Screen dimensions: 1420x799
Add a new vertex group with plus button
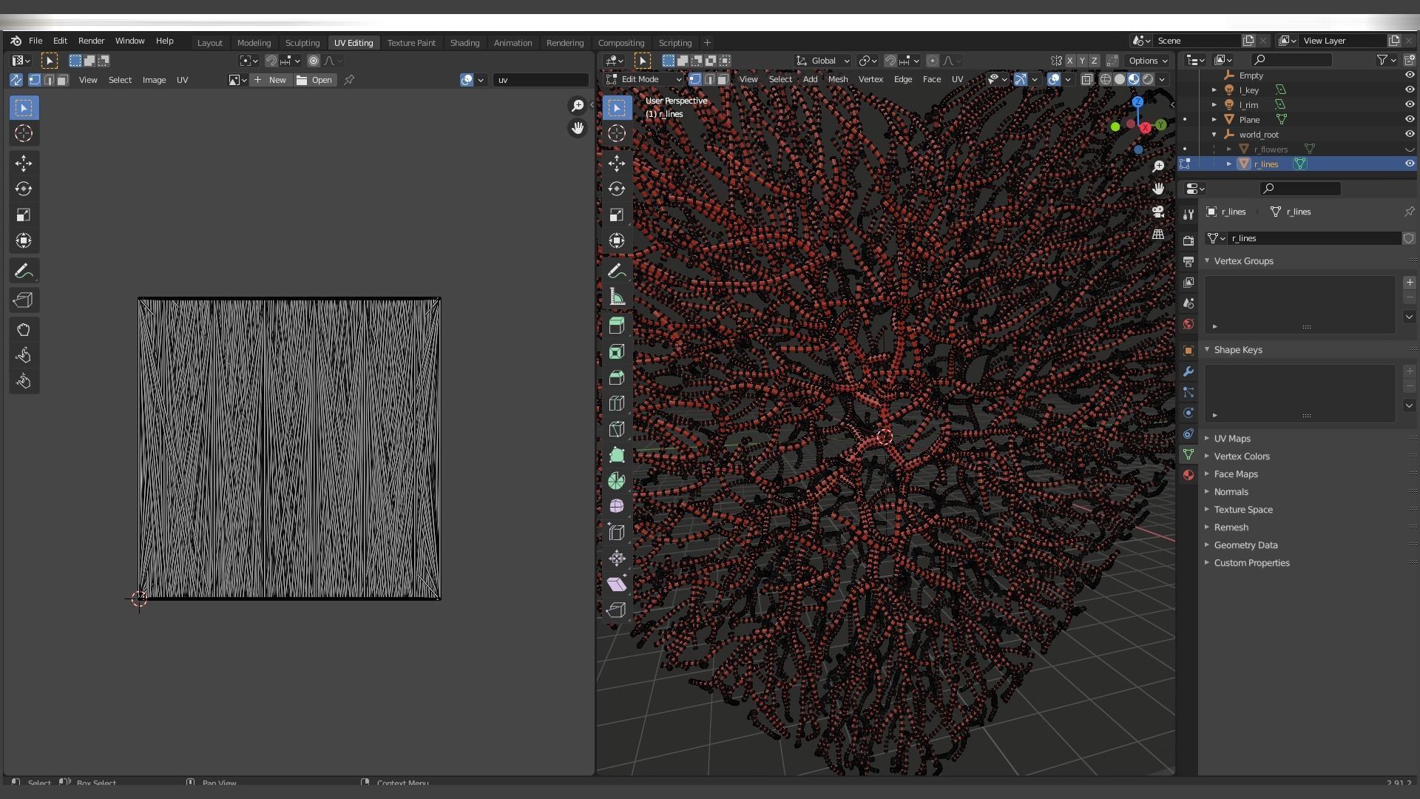click(x=1410, y=283)
